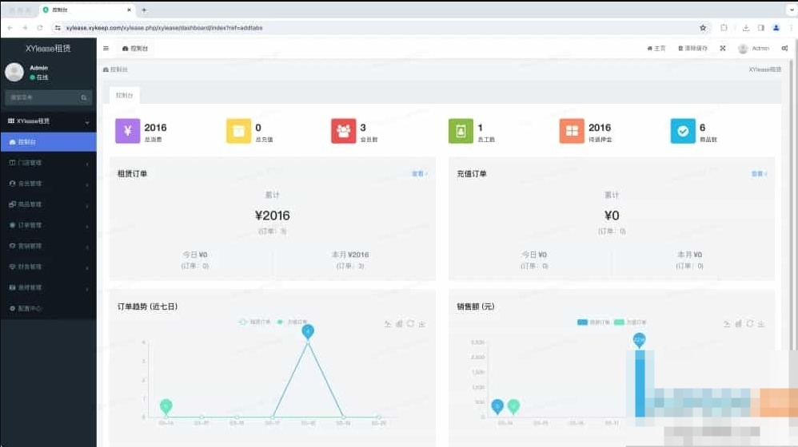The height and width of the screenshot is (447, 798).
Task: Select the 控制台 content panel tab
Action: (x=124, y=96)
